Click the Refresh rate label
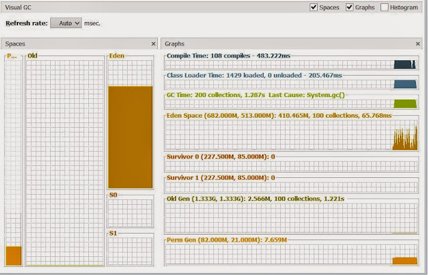The image size is (428, 275). pos(27,23)
